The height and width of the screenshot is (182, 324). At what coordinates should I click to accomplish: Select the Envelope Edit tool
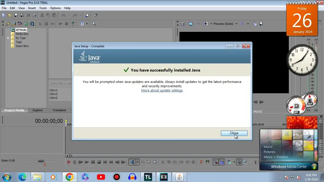143,162
